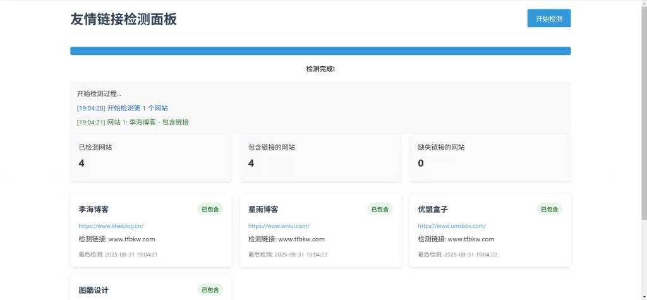Visit the https://www.wniui.com/ link
Screen dimensions: 647x300
tap(279, 225)
